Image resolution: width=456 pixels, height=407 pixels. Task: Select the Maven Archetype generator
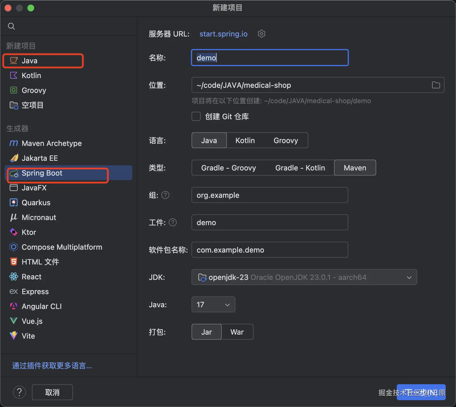(68, 143)
